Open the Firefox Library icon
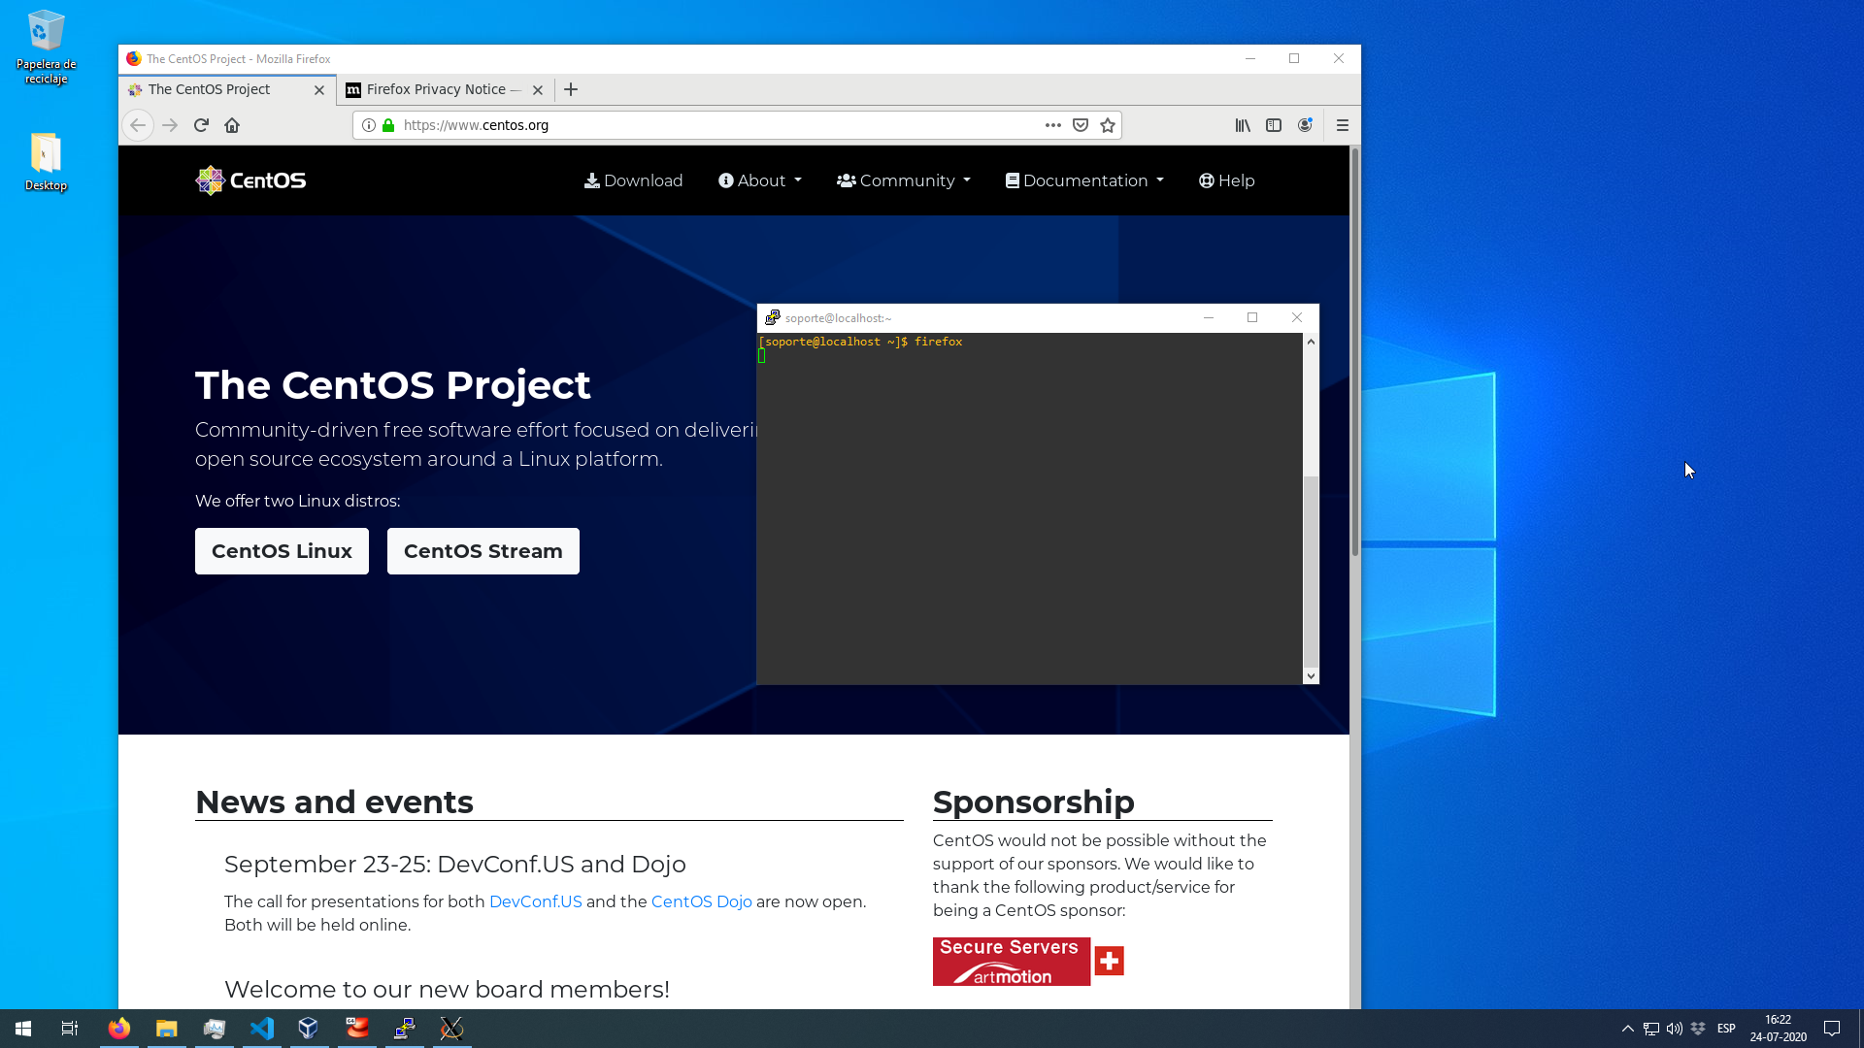 point(1242,125)
